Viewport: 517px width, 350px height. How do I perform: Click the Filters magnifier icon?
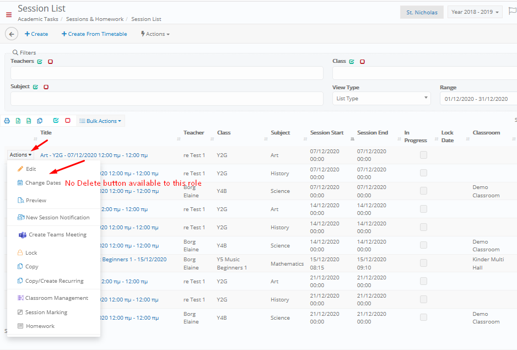(15, 52)
